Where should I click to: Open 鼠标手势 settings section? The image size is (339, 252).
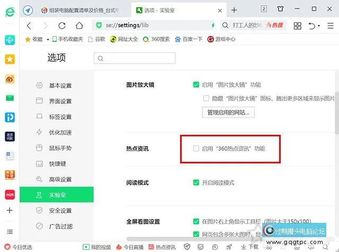[x=57, y=148]
